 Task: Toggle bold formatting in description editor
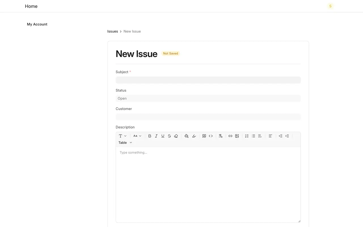150,136
